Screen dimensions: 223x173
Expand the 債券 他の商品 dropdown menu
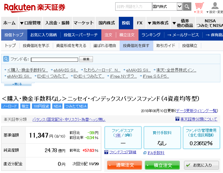coord(183,23)
